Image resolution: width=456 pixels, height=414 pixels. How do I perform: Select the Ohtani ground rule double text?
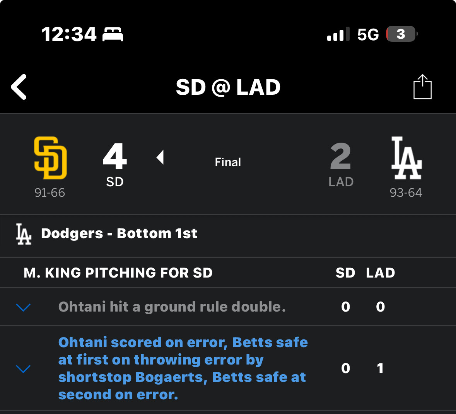[x=172, y=307]
